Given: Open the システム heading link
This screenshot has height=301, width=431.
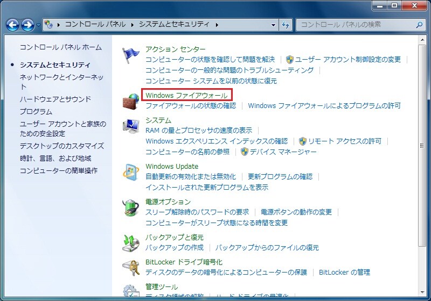Looking at the screenshot, I should (x=158, y=120).
